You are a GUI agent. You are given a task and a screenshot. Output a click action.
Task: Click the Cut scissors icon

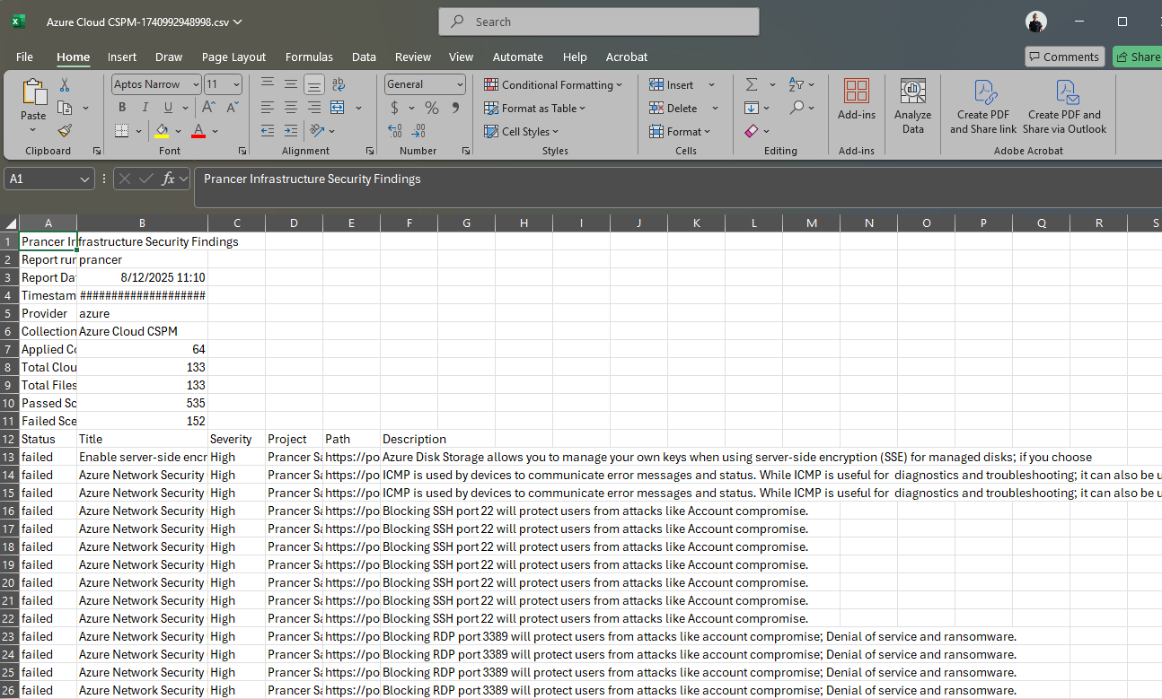[65, 85]
